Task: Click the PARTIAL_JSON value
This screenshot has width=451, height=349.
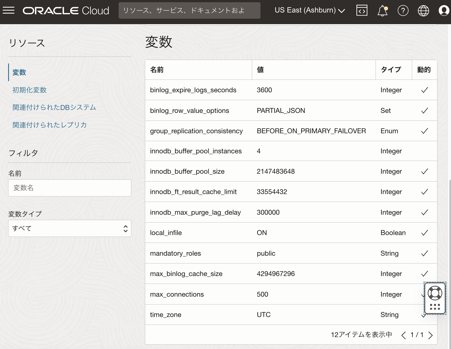Action: (x=281, y=111)
